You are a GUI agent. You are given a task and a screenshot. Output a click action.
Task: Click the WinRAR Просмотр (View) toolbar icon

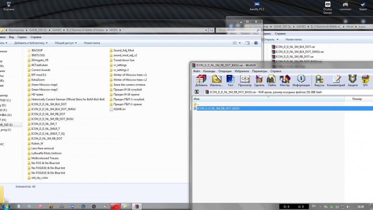[245, 81]
